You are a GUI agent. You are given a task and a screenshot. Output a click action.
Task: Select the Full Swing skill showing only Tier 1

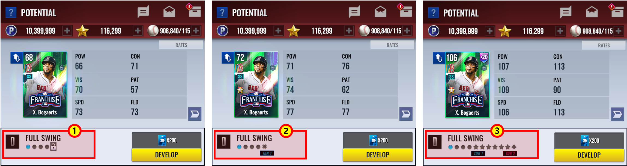(260, 145)
